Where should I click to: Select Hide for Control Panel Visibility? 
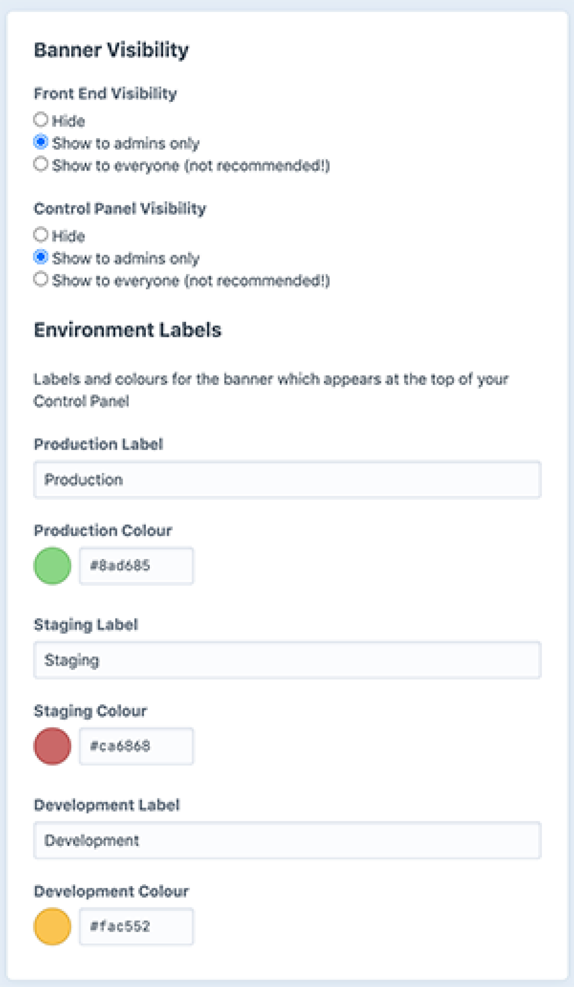41,235
